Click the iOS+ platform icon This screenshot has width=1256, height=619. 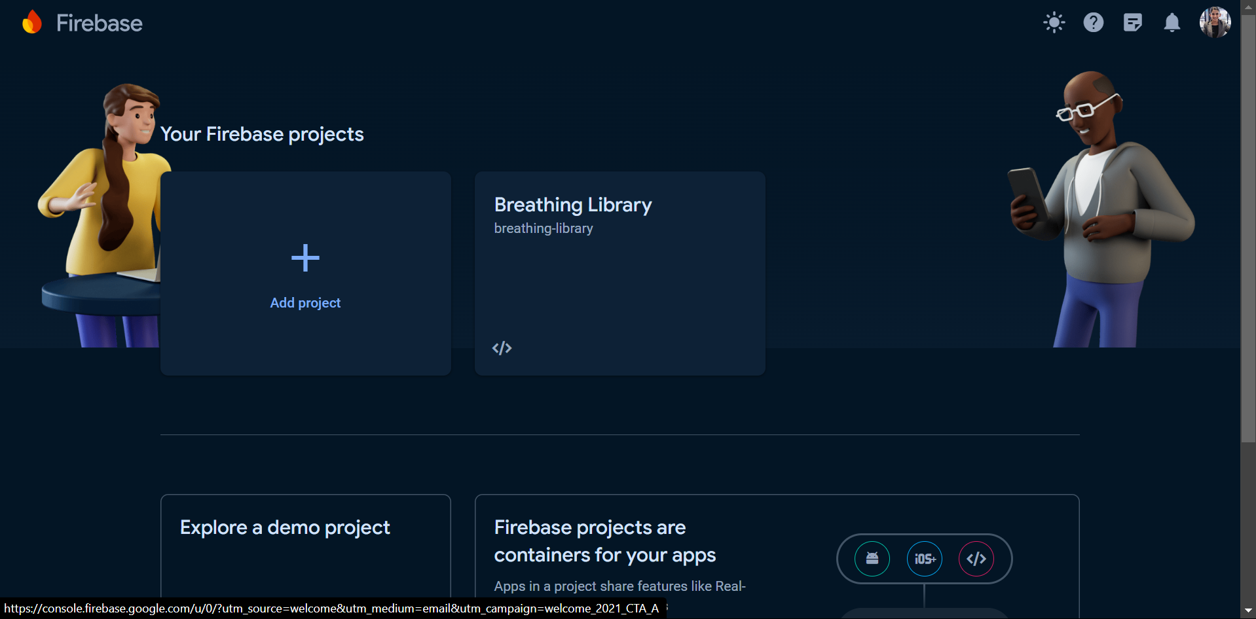point(924,559)
